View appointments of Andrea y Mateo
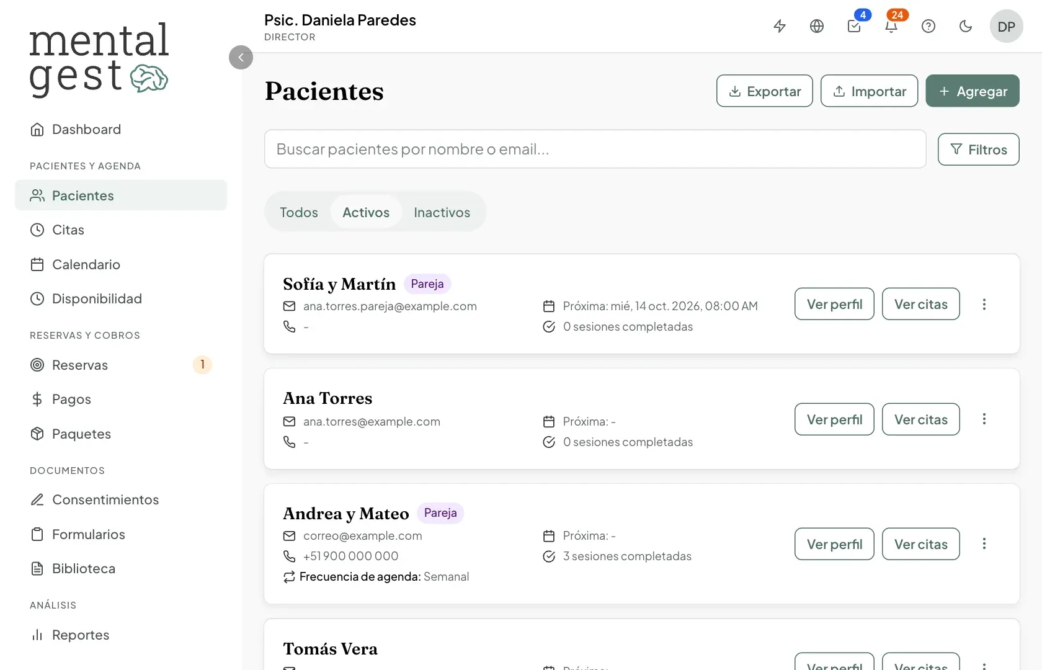The width and height of the screenshot is (1042, 670). [921, 544]
